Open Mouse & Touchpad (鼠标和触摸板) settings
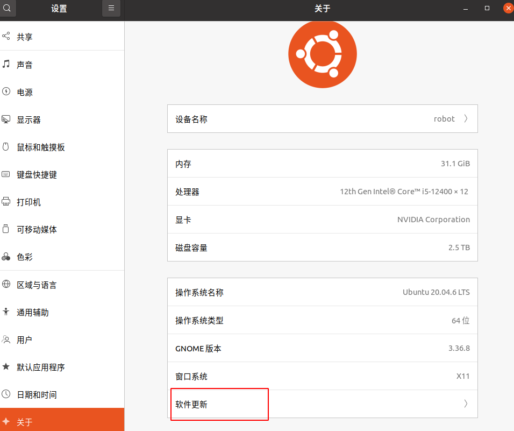Screen dimensions: 514x431 [41, 147]
